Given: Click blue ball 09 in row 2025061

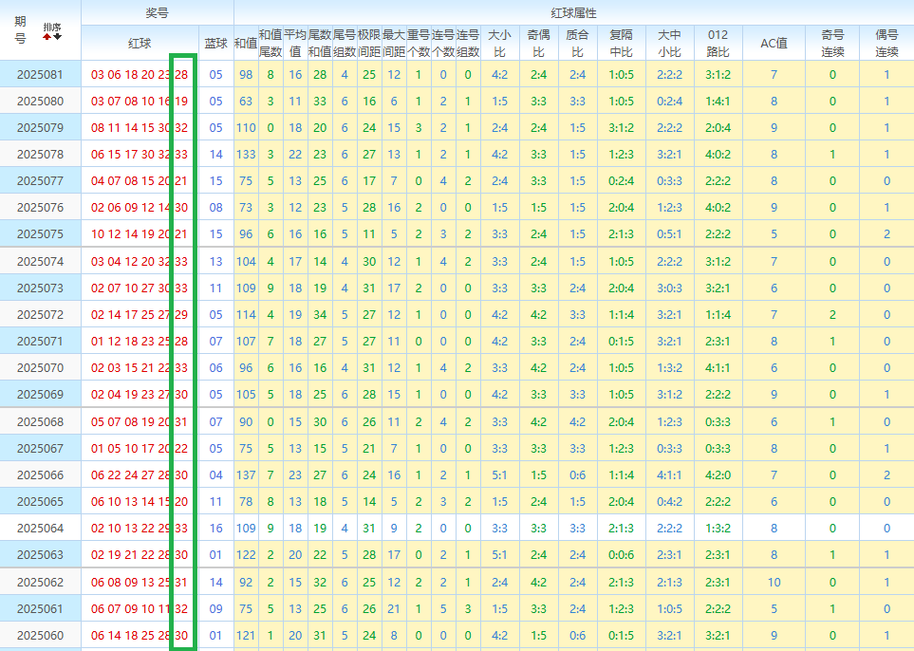Looking at the screenshot, I should 216,608.
